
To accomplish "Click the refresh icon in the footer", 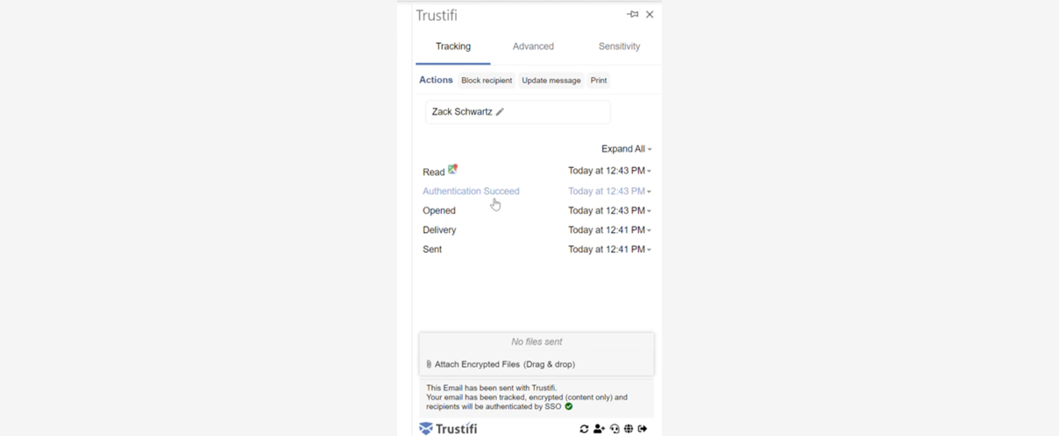I will click(x=584, y=429).
